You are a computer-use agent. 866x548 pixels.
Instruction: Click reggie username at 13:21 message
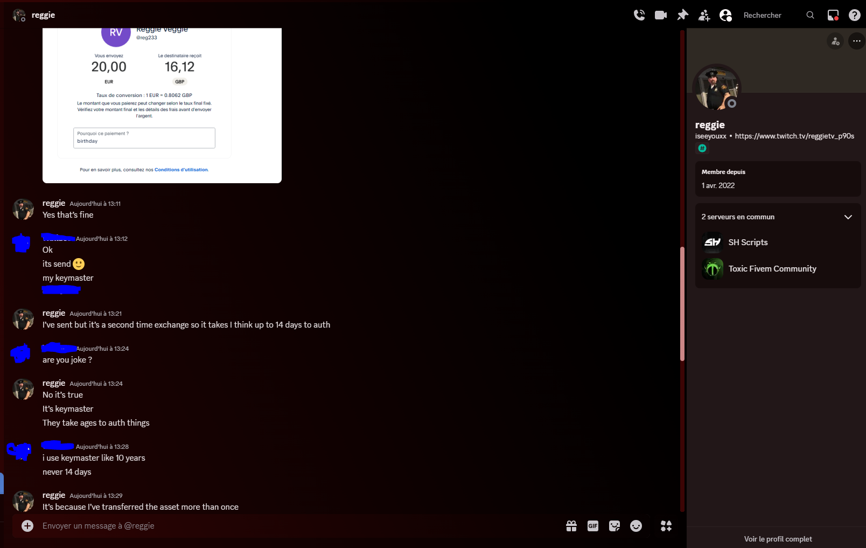click(54, 313)
